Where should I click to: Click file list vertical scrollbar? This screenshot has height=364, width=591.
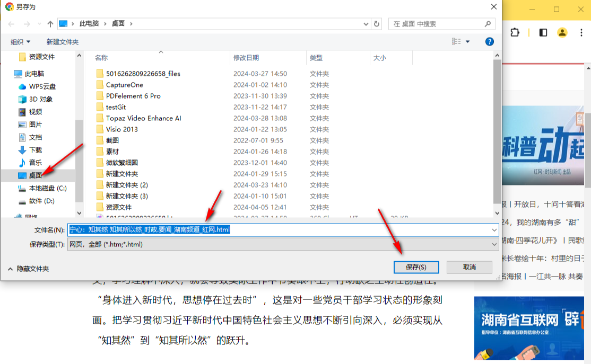[x=497, y=132]
